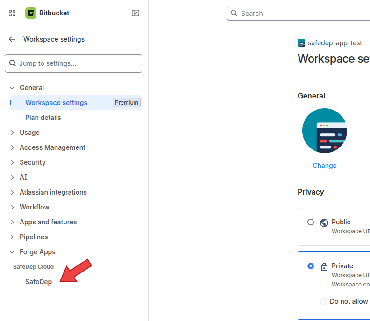Screen dimensions: 370x321
Task: Open the SafeDep item under SafeDep Cloud
Action: pyautogui.click(x=38, y=282)
